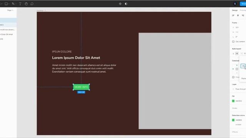Open the Pass through blend mode dropdown

(241, 89)
